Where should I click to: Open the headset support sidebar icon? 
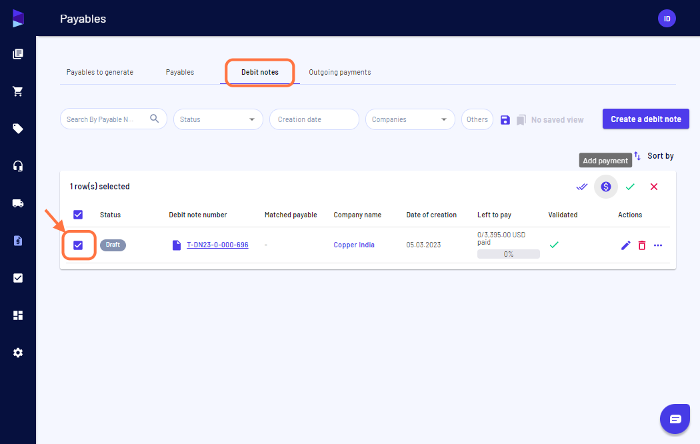18,166
